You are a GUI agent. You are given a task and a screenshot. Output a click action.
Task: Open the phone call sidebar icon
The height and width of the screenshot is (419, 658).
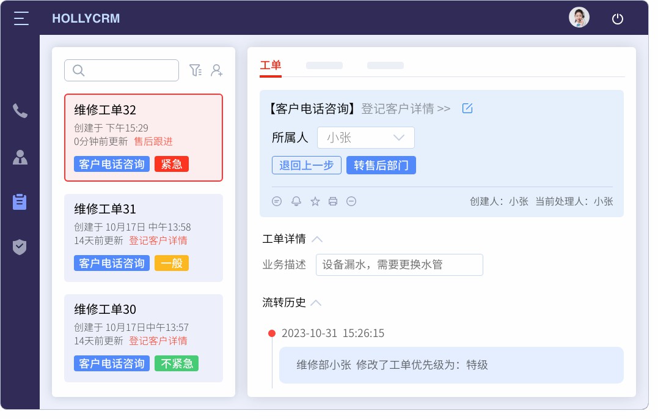20,111
